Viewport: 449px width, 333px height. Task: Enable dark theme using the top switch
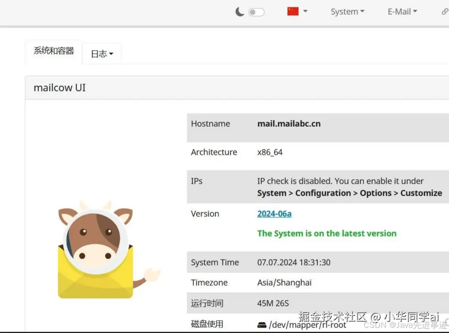[256, 12]
